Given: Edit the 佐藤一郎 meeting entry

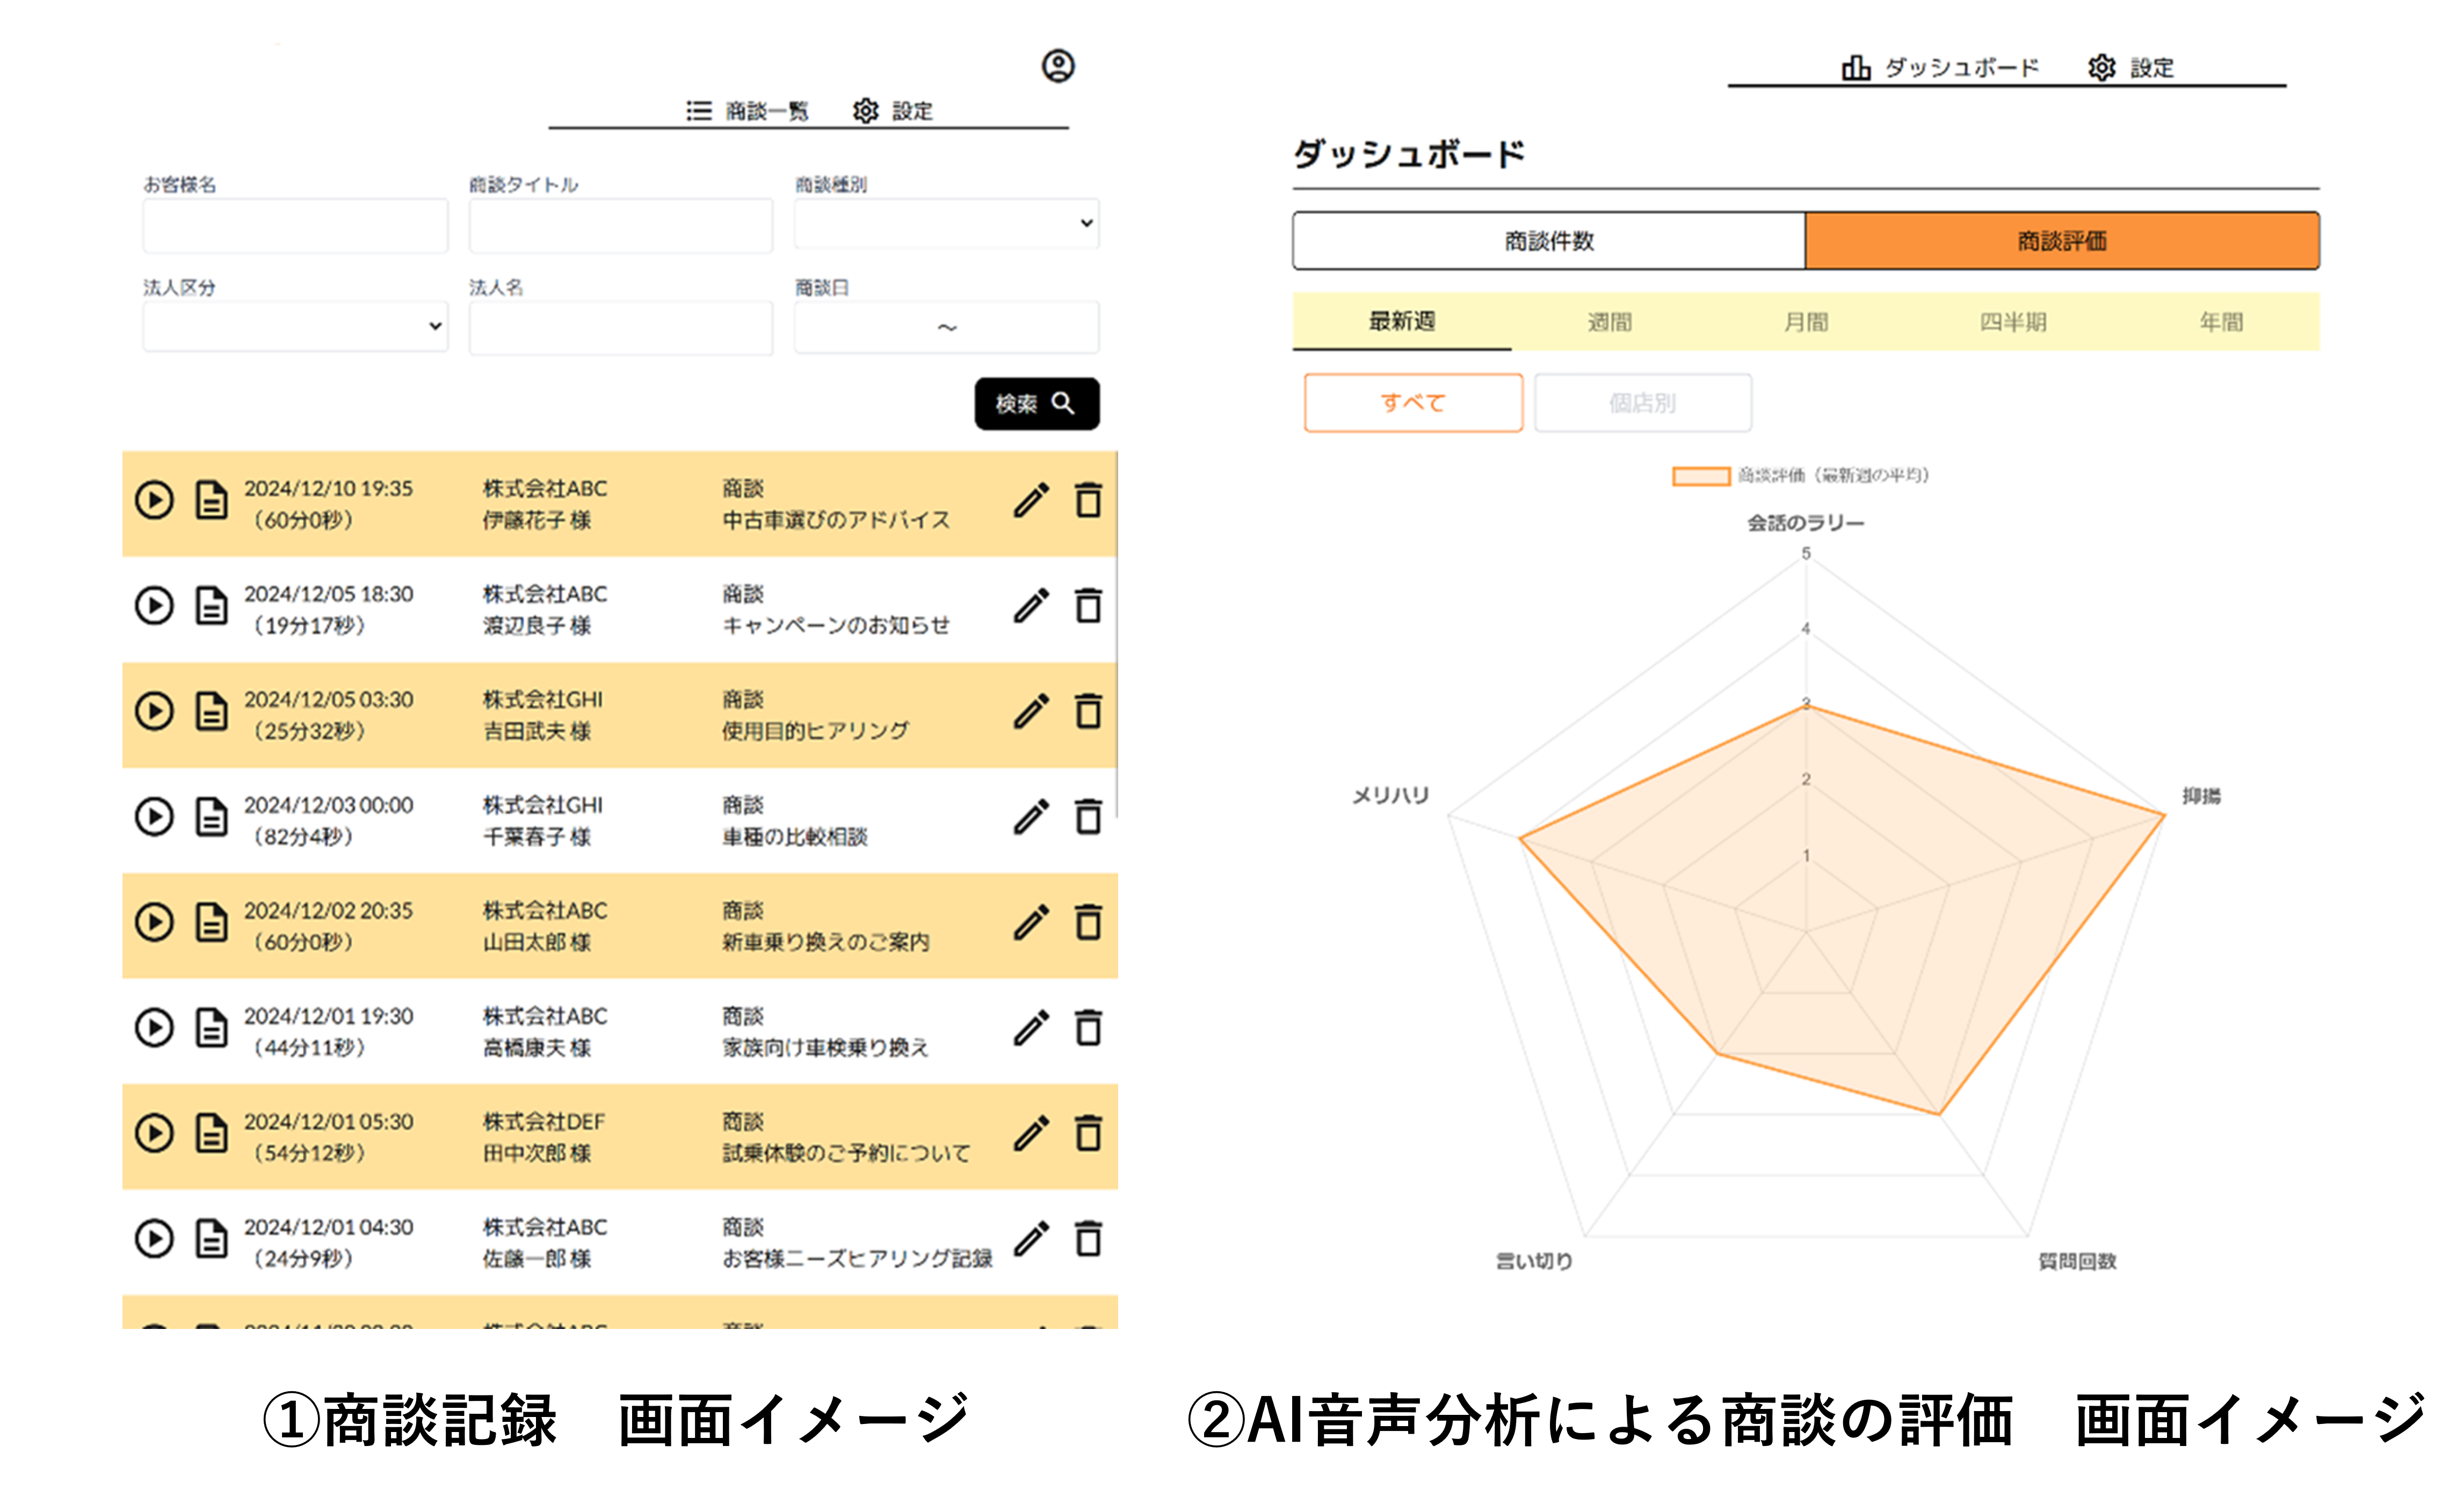Looking at the screenshot, I should coord(1031,1239).
